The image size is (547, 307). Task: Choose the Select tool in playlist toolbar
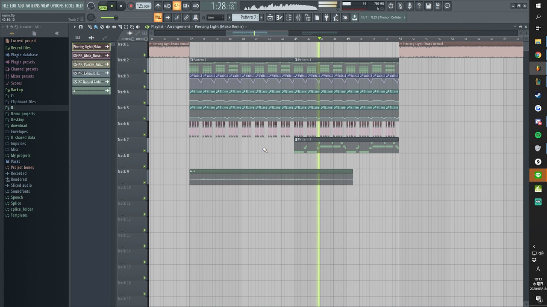click(126, 27)
